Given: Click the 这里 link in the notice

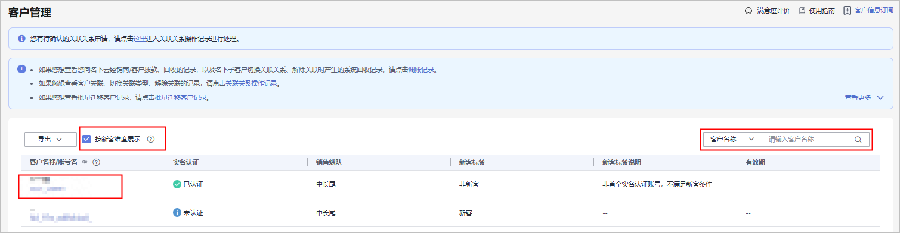Looking at the screenshot, I should (x=140, y=39).
